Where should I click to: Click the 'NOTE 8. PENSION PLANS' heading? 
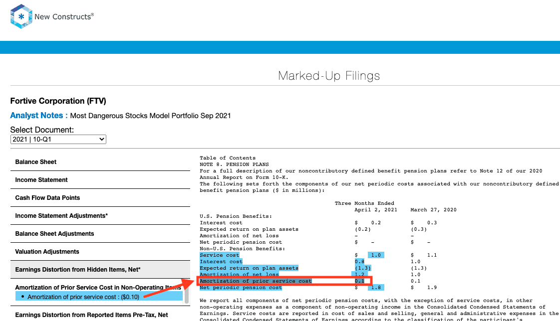pos(234,164)
